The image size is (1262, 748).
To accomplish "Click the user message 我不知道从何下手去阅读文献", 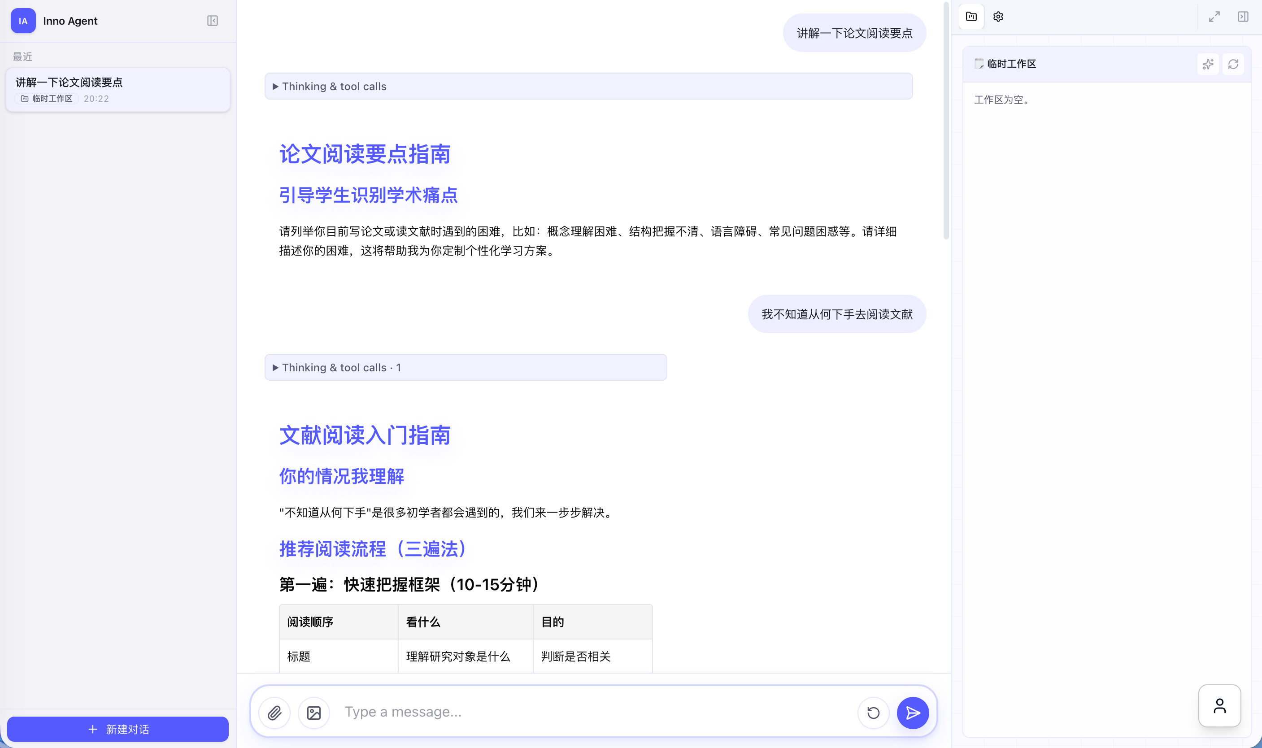I will click(x=837, y=314).
